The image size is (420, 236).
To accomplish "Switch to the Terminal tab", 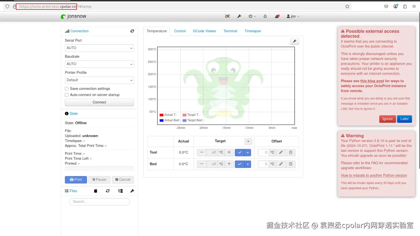I will click(230, 31).
